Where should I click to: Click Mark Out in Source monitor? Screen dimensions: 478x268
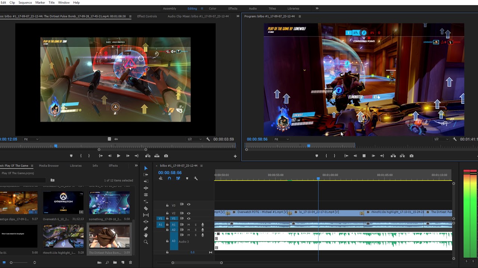coord(89,156)
